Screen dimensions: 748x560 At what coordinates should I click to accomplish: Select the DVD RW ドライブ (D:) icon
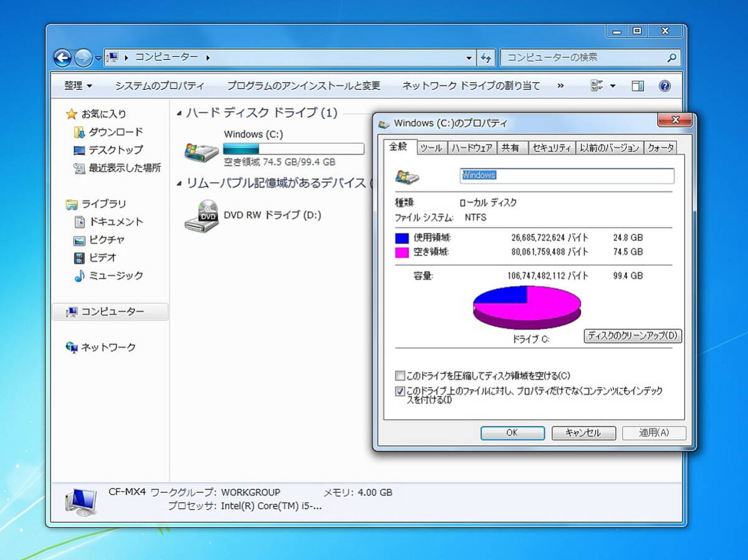(202, 216)
